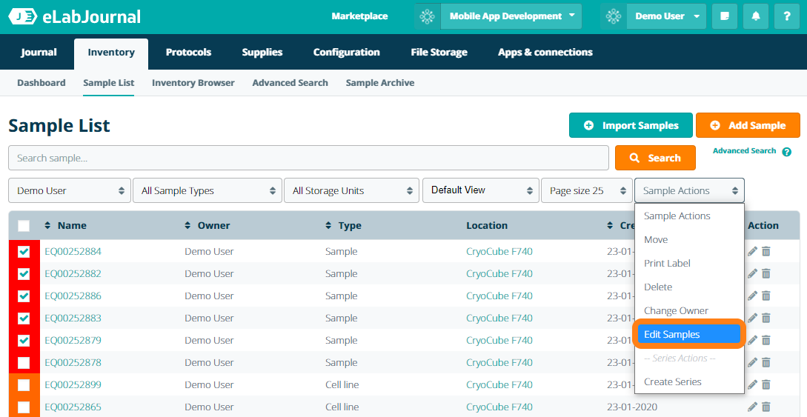
Task: Expand the All Storage Units dropdown
Action: [x=351, y=190]
